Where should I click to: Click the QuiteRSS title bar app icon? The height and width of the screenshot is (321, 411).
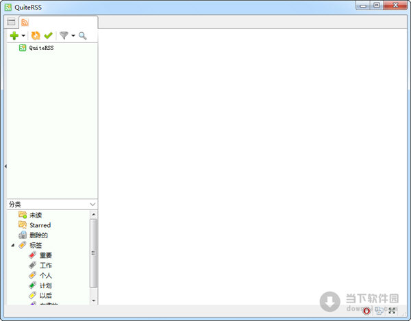tap(8, 7)
